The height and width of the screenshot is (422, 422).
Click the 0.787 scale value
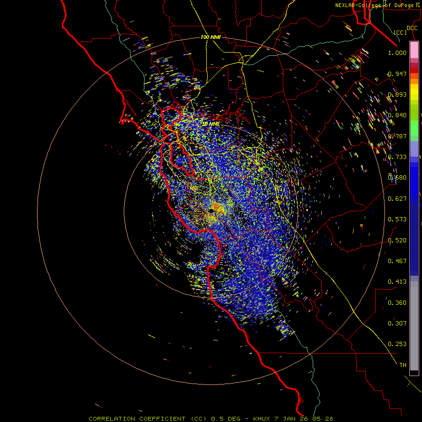click(397, 136)
